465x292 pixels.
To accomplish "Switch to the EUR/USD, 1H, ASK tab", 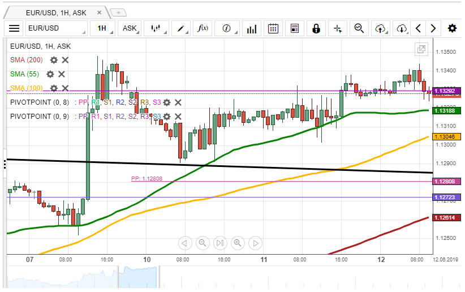I will pos(57,12).
